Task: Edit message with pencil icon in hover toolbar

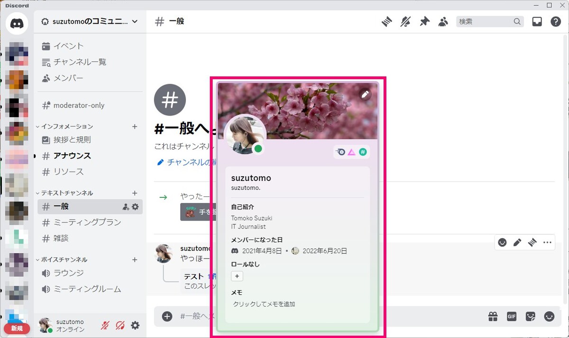Action: (517, 242)
